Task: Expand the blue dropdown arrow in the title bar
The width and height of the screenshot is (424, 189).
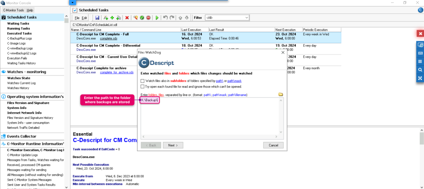Action: (72, 2)
